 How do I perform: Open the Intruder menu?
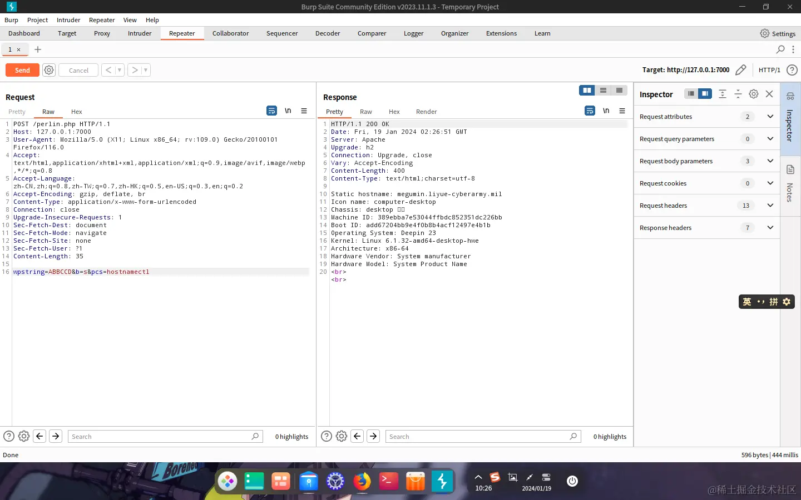[68, 20]
